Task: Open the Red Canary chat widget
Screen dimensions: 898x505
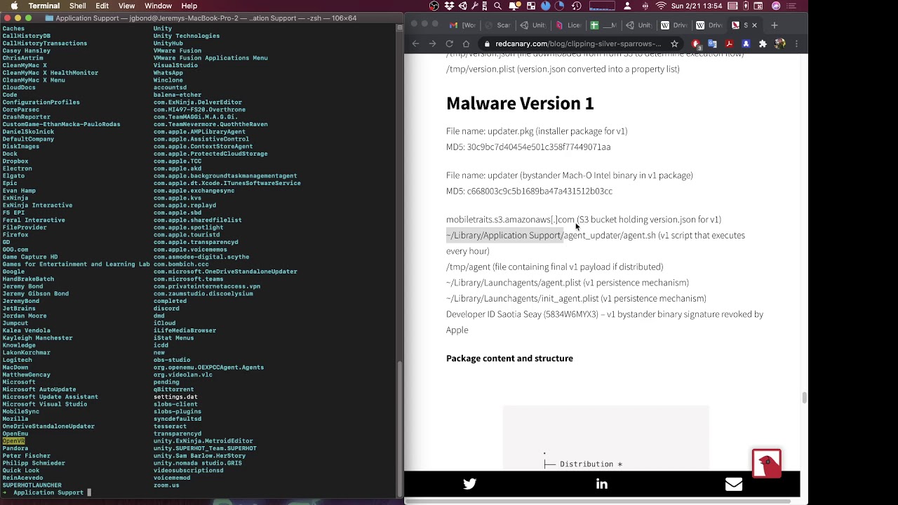Action: (766, 463)
